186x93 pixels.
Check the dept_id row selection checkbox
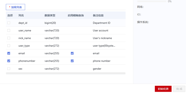click(9, 23)
